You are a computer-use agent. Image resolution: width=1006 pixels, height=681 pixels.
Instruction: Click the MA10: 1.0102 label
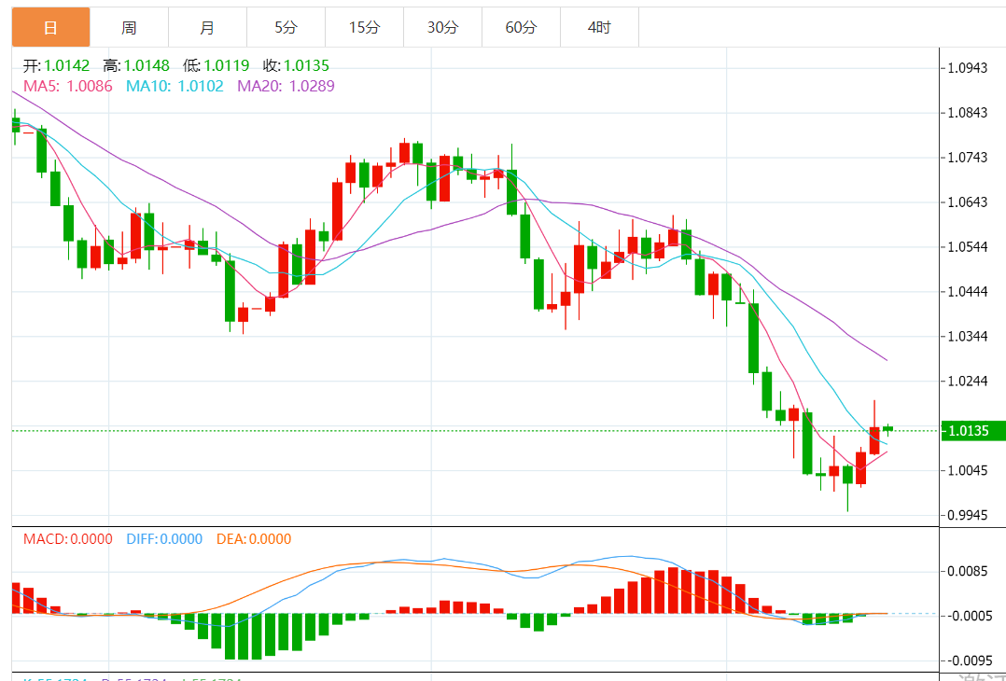click(x=175, y=86)
